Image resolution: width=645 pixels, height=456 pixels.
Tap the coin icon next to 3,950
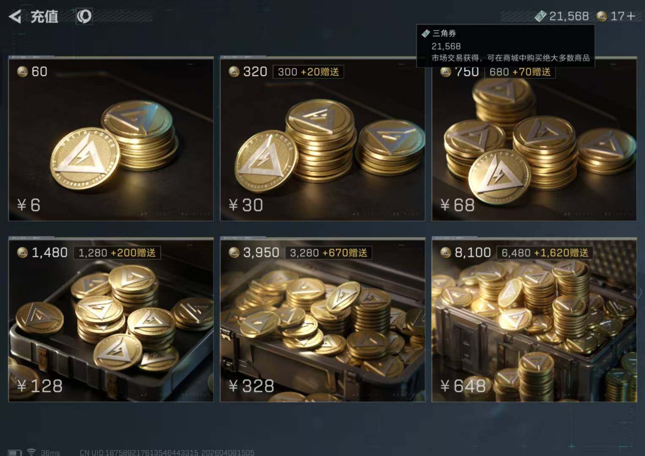(x=234, y=253)
